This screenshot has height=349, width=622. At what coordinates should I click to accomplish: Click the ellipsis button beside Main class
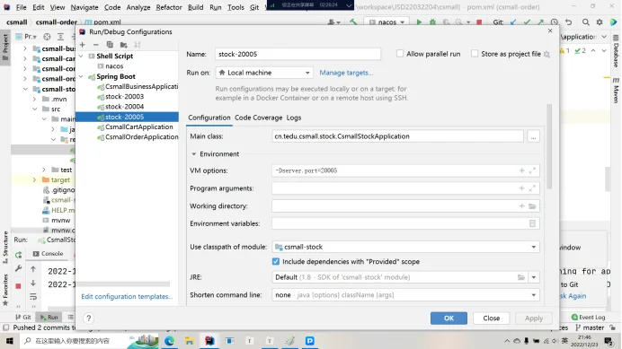tap(534, 136)
